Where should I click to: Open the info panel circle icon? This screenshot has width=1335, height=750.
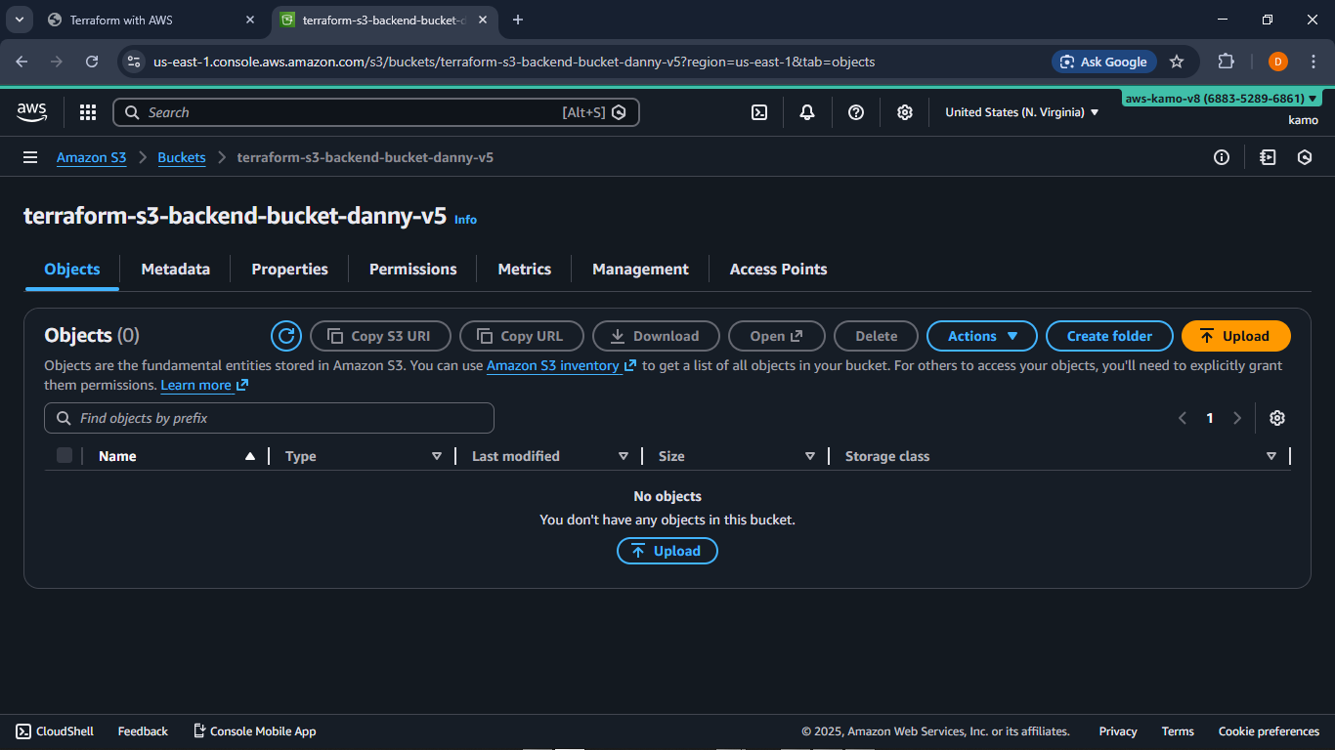1222,157
